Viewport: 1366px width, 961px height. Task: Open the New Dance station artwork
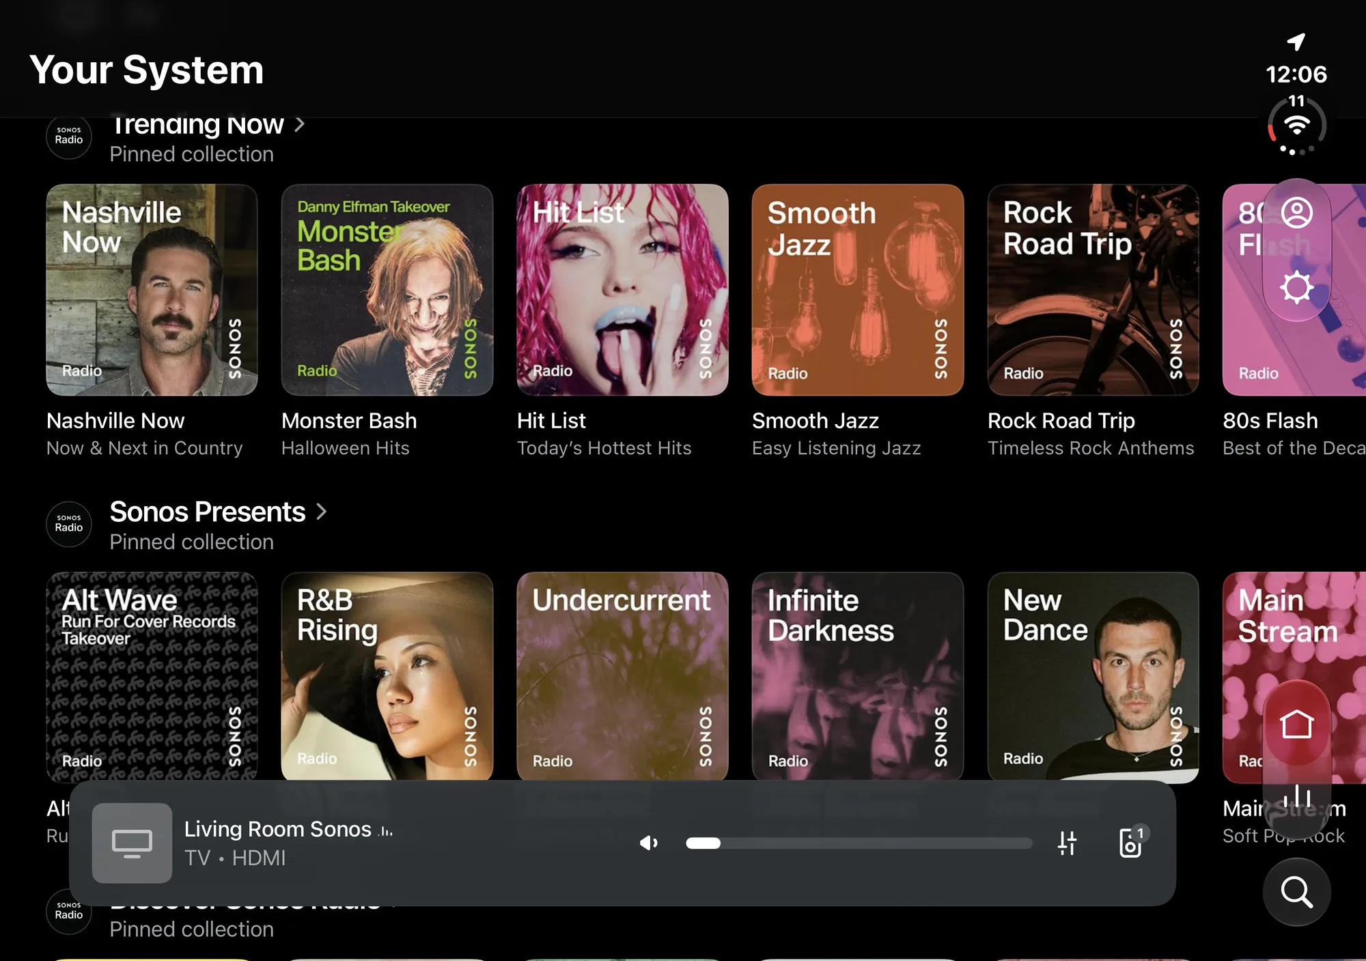pyautogui.click(x=1093, y=676)
